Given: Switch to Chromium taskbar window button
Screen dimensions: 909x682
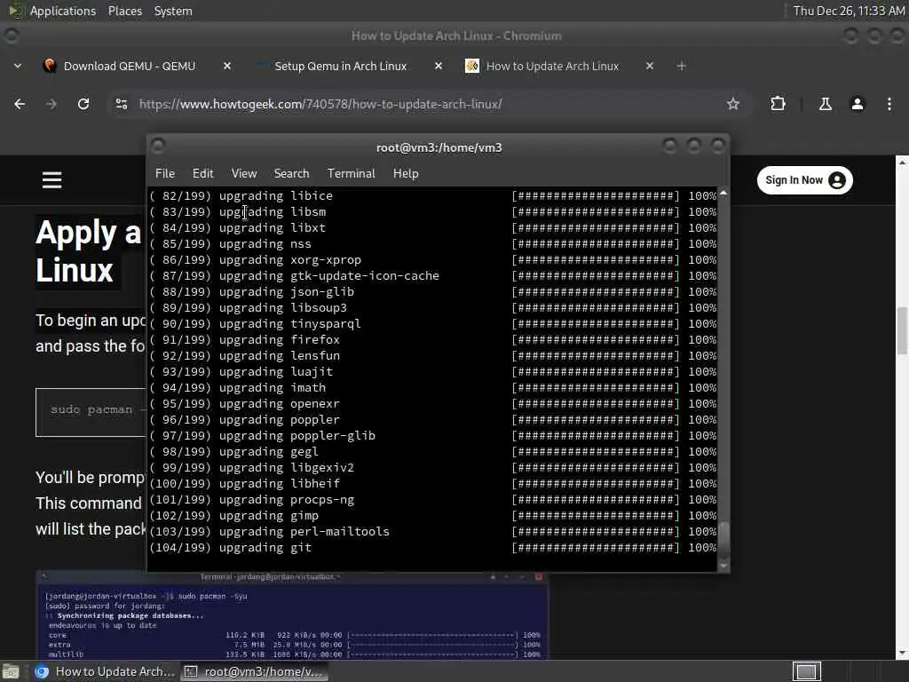Looking at the screenshot, I should click(x=106, y=671).
